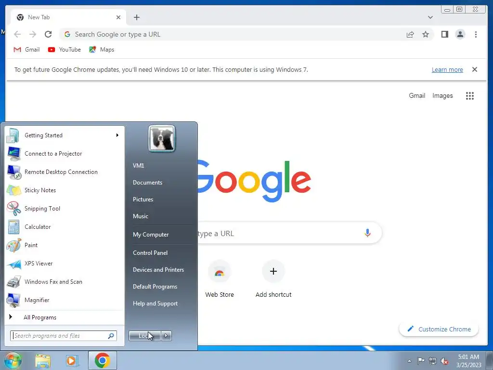Open Maps bookmark

tap(102, 50)
